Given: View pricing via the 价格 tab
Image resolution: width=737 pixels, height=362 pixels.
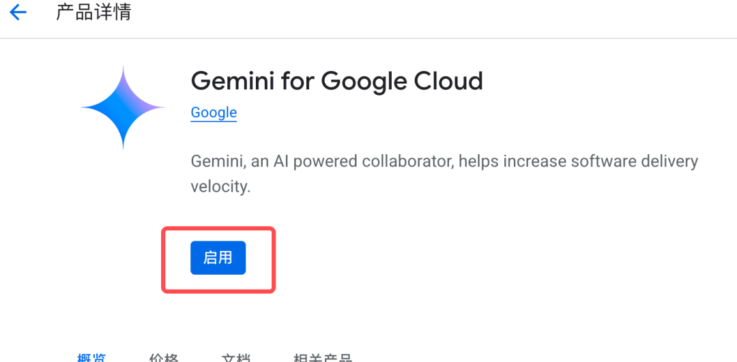Looking at the screenshot, I should coord(164,357).
